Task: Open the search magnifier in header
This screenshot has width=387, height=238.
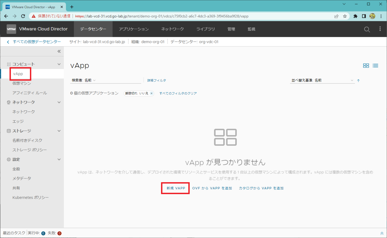Action: pos(367,29)
